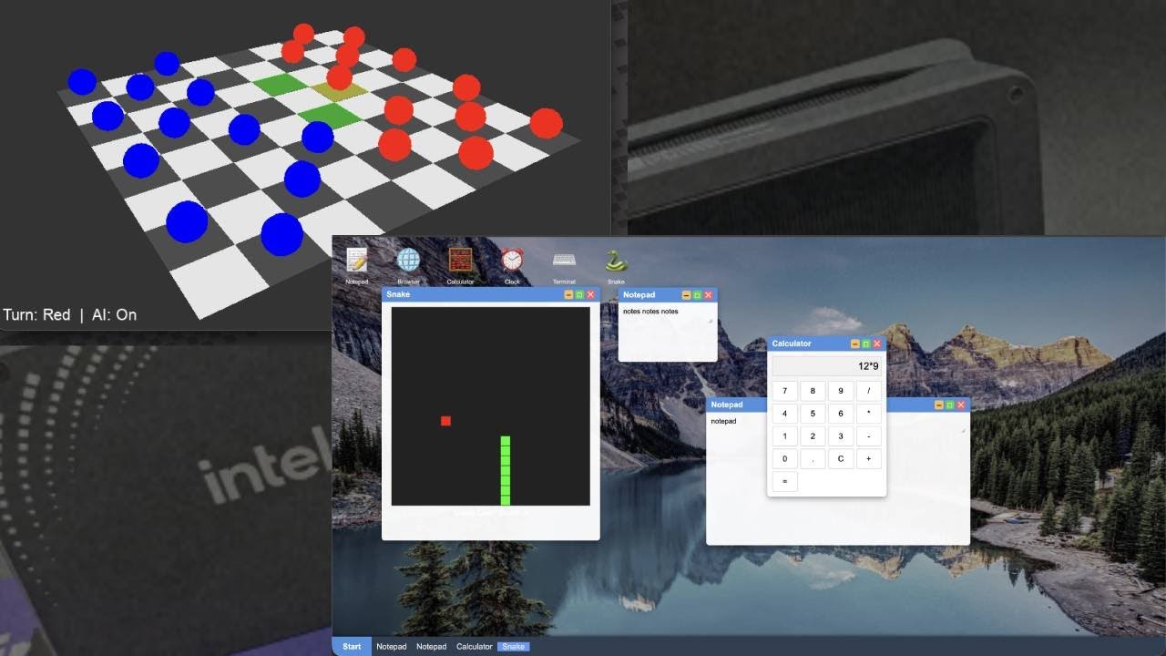Click the calculator 3 key
This screenshot has width=1166, height=656.
pos(841,436)
